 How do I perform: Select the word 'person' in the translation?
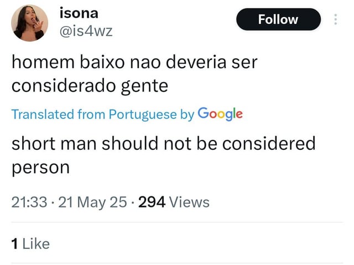pos(40,168)
